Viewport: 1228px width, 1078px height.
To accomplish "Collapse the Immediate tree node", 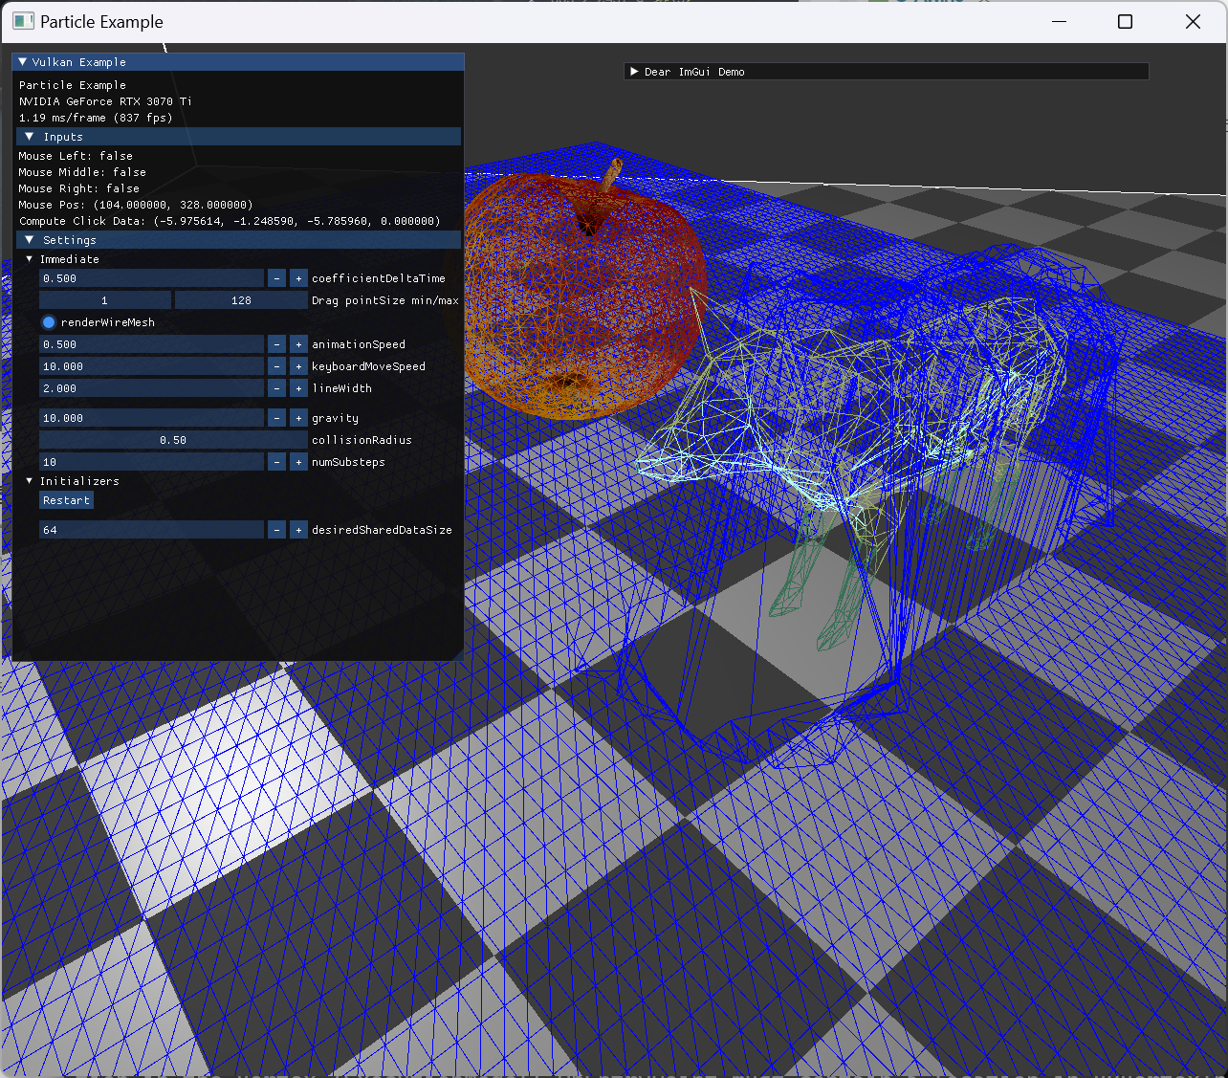I will 30,259.
